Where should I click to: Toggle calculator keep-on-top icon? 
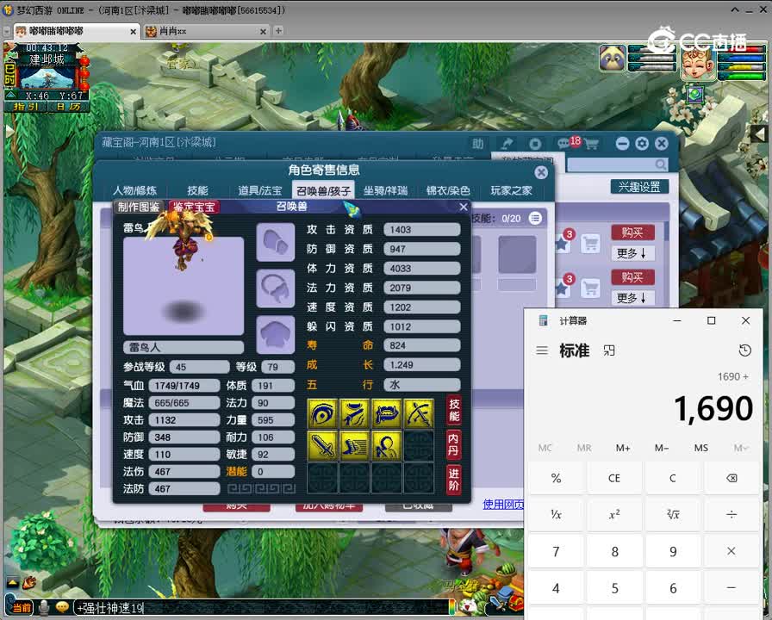609,350
